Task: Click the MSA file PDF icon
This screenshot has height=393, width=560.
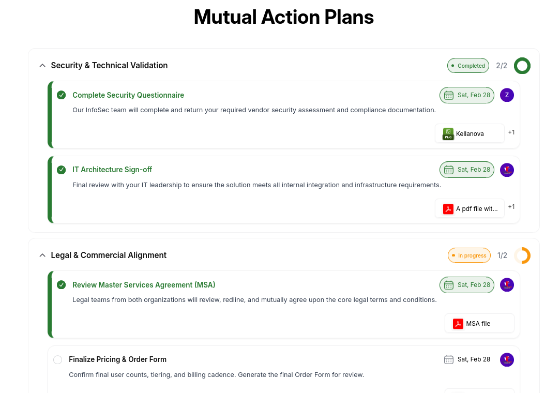Action: click(458, 324)
